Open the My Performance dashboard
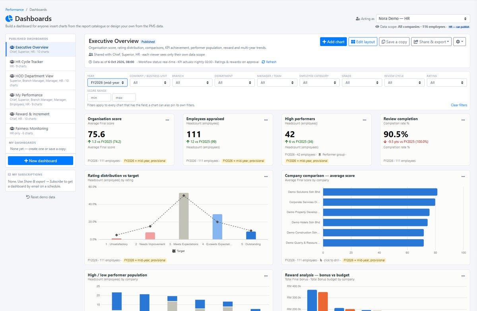Image resolution: width=477 pixels, height=311 pixels. 41,99
